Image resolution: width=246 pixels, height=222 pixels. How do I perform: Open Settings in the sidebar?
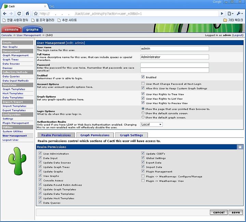(8, 119)
